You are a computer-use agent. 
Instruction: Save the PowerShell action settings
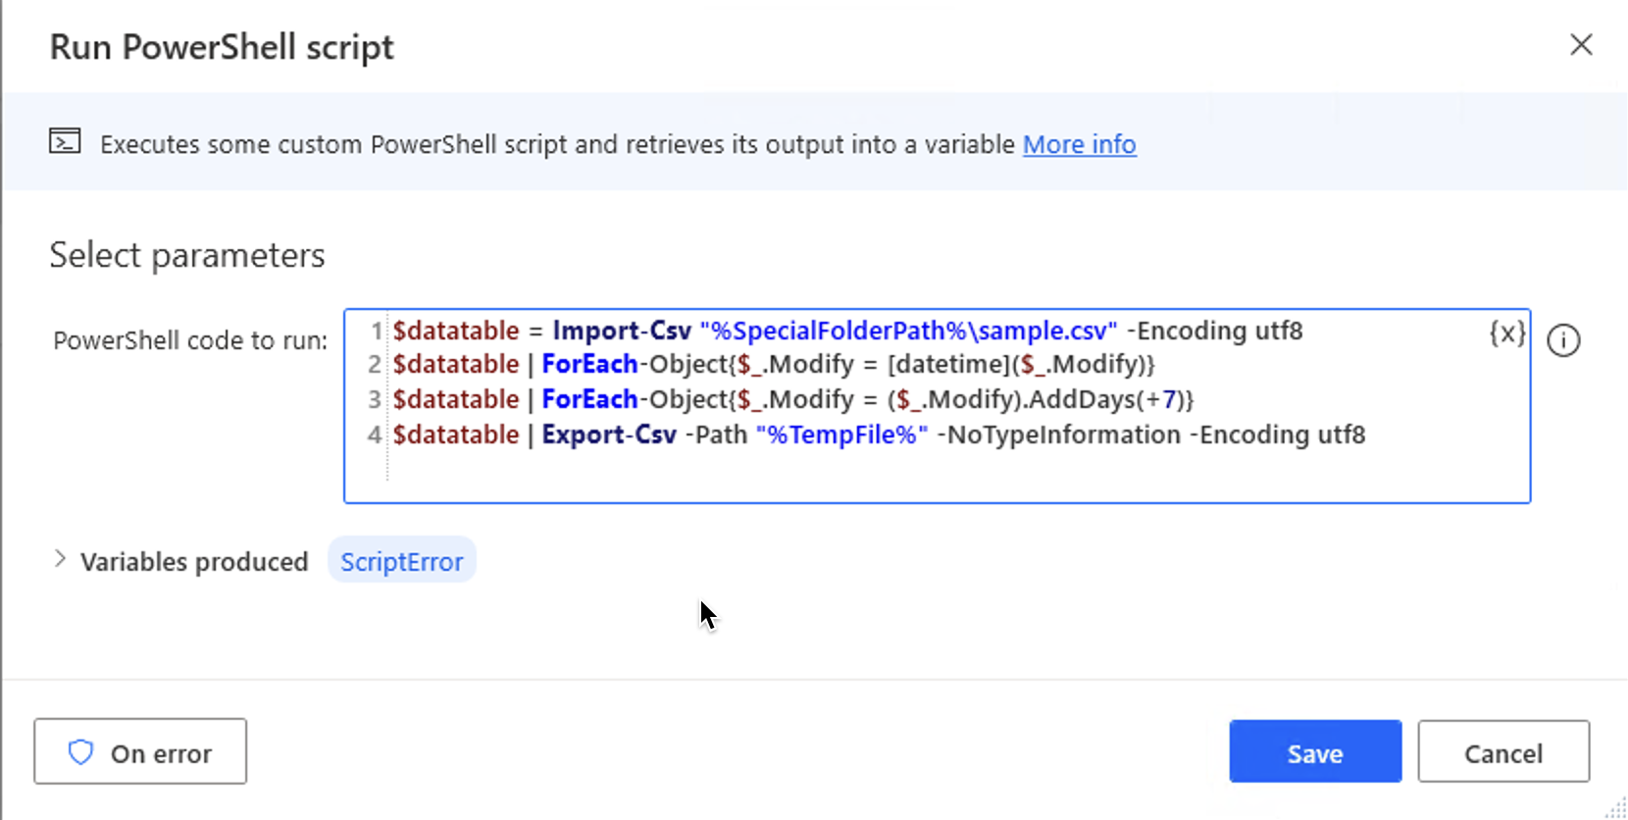pos(1315,751)
